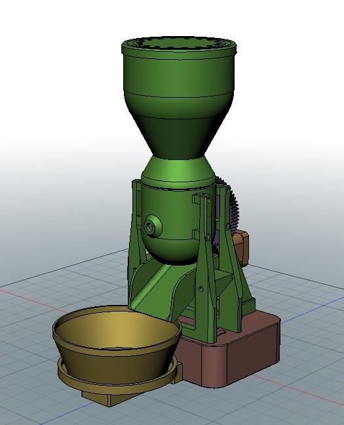Image resolution: width=344 pixels, height=425 pixels.
Task: Click the screw hole on front leg
Action: [x=201, y=289]
